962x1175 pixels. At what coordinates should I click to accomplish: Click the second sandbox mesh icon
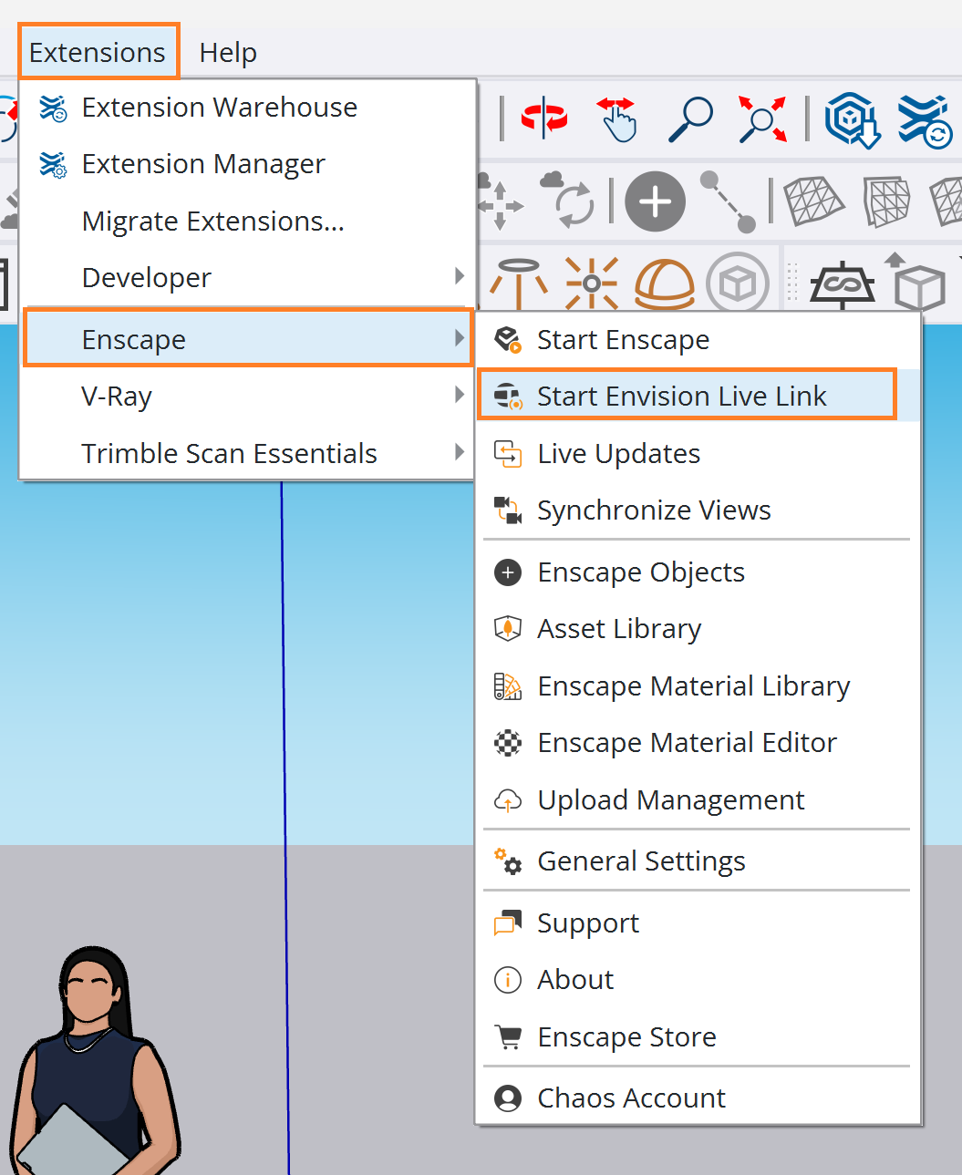886,201
